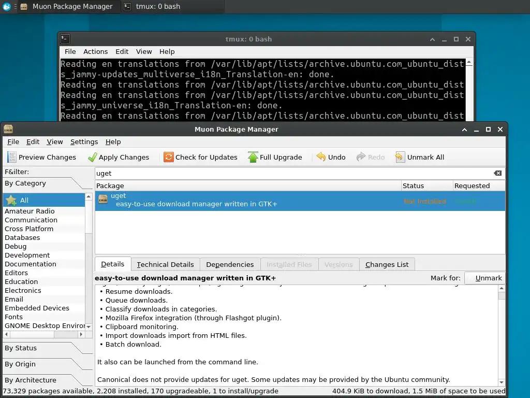530x398 pixels.
Task: Click the category list right scroll arrow
Action: pos(81,334)
